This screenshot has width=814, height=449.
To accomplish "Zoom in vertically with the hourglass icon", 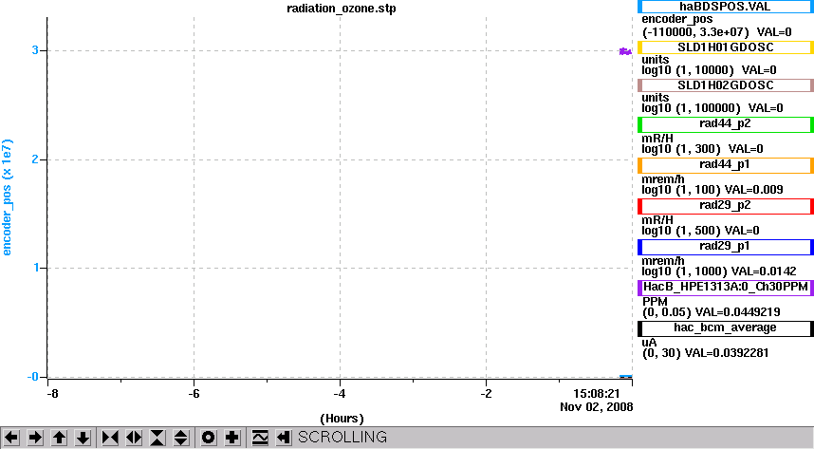I will coord(157,438).
